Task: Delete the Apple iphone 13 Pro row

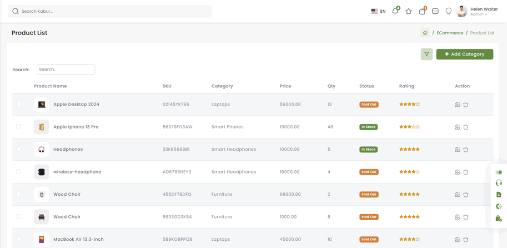Action: click(x=465, y=127)
